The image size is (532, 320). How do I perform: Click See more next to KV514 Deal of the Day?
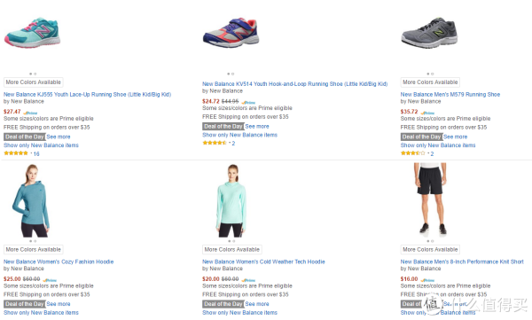tap(257, 126)
